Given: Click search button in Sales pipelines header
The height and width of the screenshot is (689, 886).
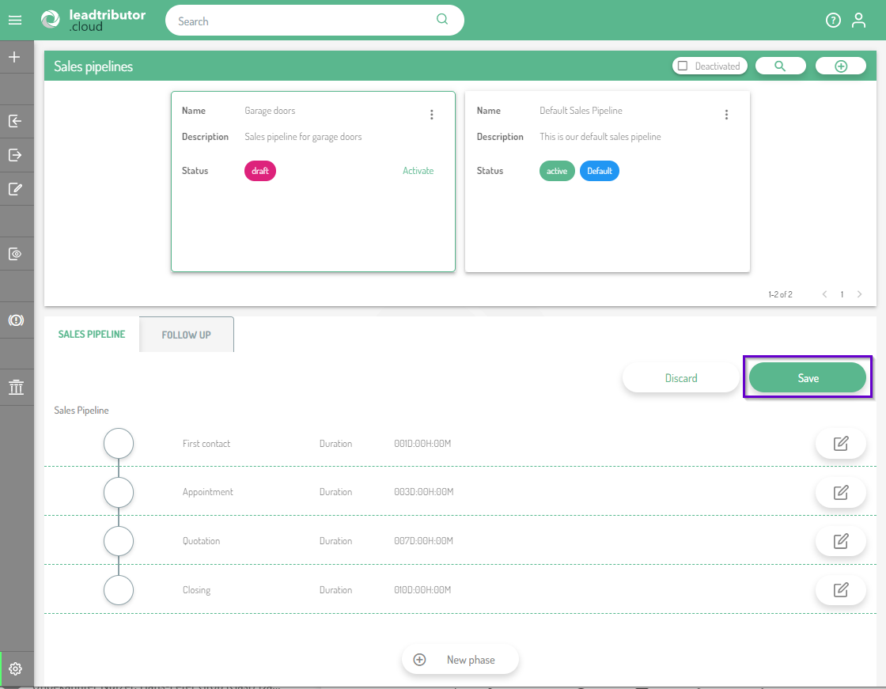Looking at the screenshot, I should coord(780,66).
